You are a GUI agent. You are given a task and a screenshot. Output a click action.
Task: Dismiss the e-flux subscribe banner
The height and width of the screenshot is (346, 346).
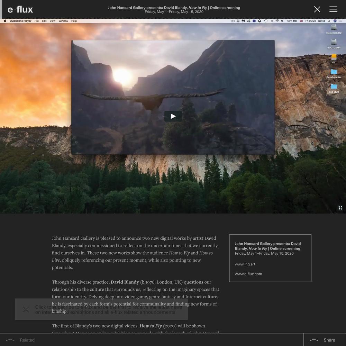(26, 309)
